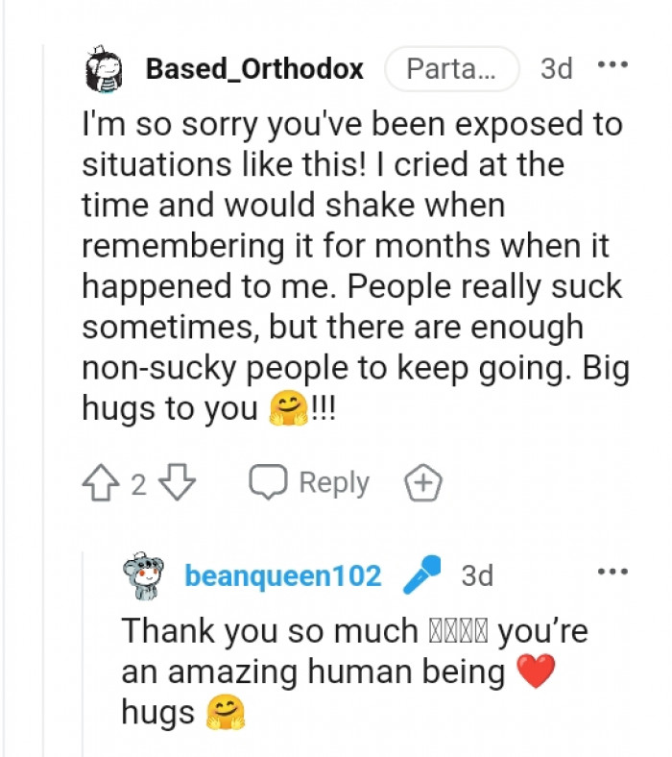Collapse thread using line beside beanqueen102's reply

pyautogui.click(x=84, y=653)
